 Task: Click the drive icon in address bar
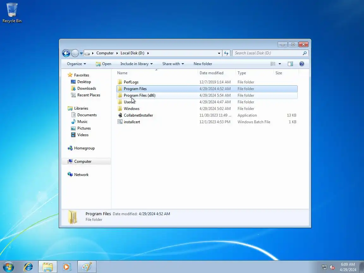coord(87,53)
